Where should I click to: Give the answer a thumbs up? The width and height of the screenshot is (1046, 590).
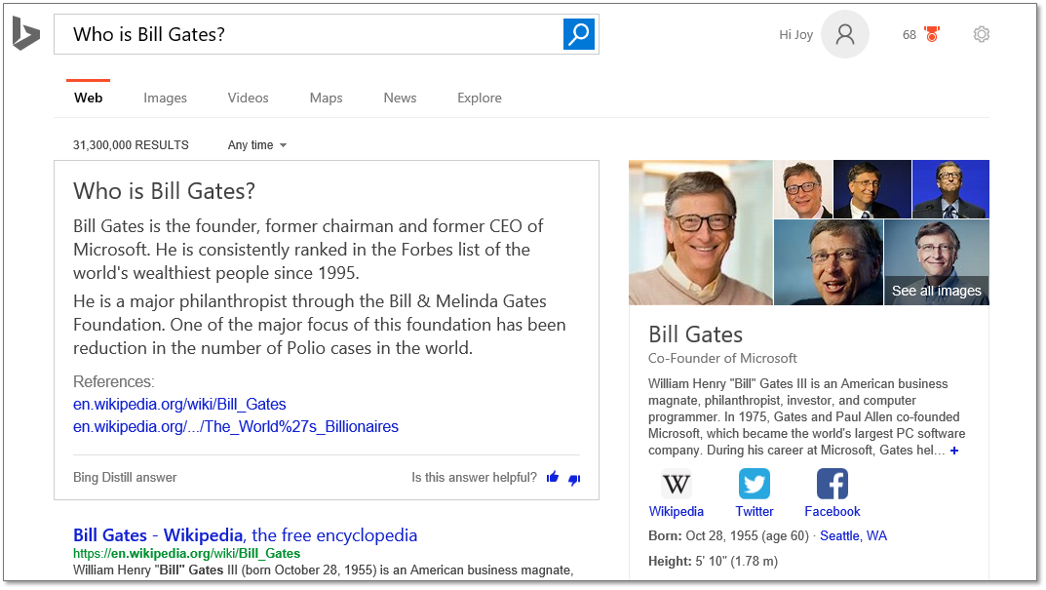552,478
